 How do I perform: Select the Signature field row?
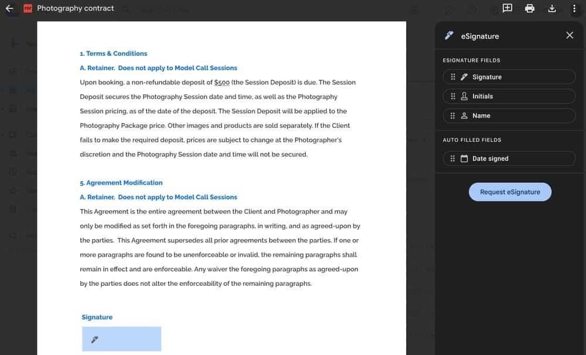509,76
